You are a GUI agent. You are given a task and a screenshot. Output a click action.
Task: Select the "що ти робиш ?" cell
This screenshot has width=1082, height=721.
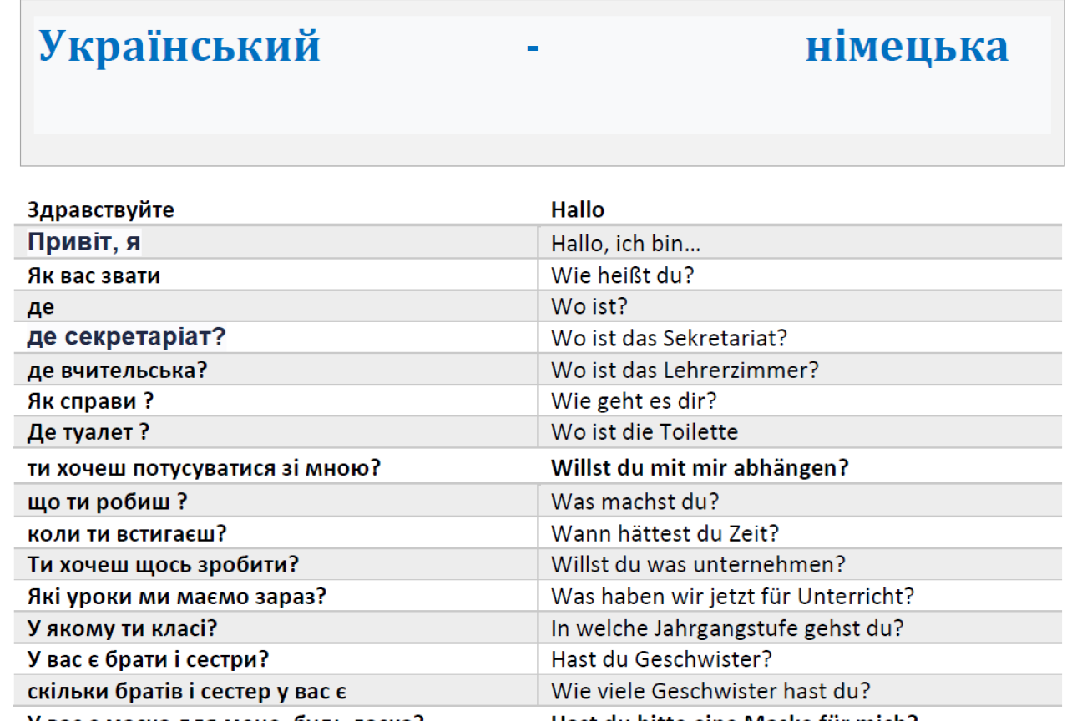108,502
